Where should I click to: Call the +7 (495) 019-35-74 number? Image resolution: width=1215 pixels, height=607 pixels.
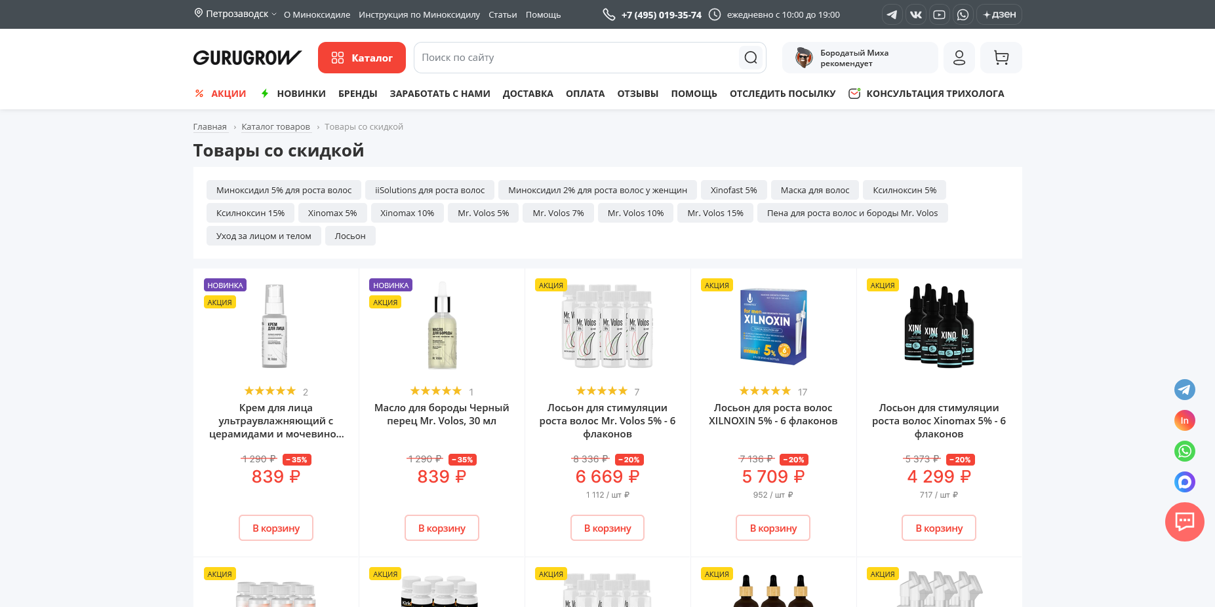(x=662, y=14)
